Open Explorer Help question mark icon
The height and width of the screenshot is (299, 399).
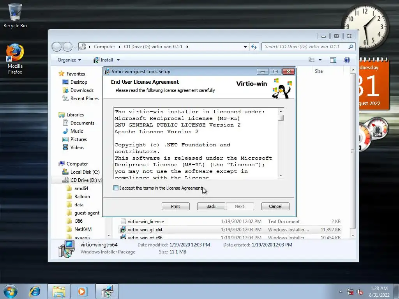(347, 60)
